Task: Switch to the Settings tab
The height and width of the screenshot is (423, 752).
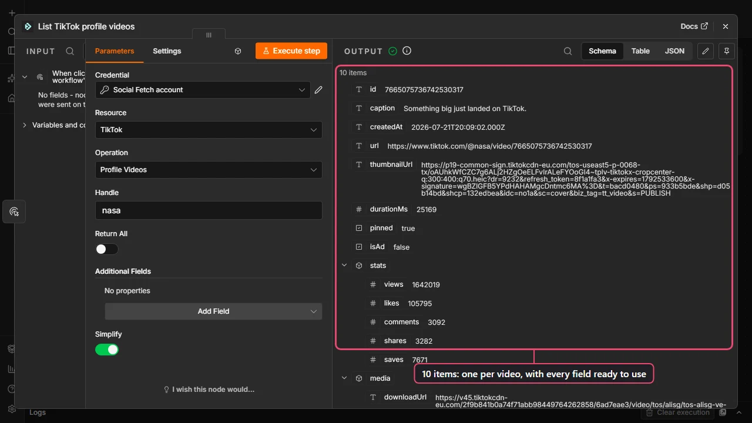Action: [167, 51]
